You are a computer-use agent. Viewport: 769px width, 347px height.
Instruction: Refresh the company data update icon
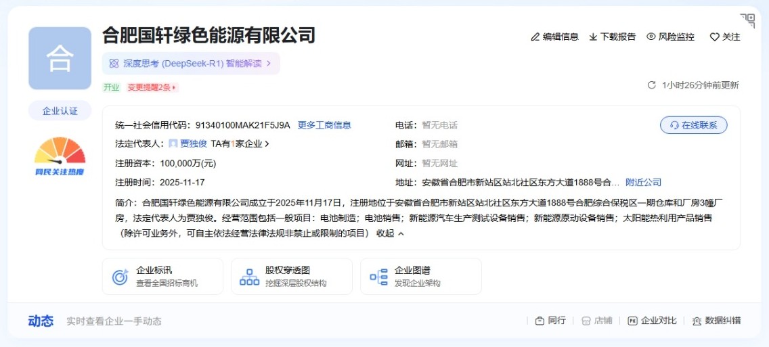click(652, 85)
